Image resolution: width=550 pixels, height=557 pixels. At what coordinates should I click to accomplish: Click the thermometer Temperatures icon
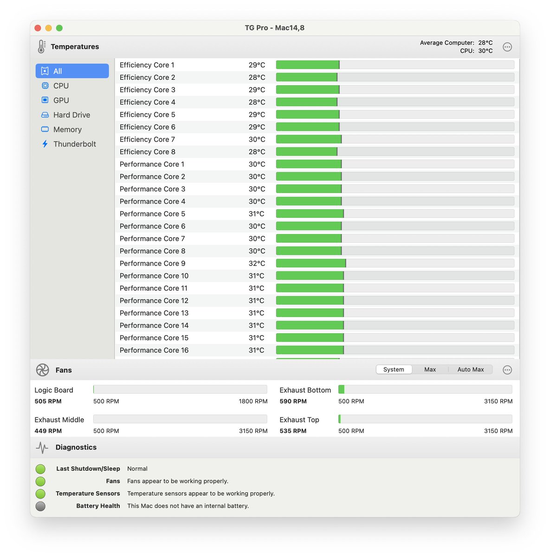tap(41, 46)
